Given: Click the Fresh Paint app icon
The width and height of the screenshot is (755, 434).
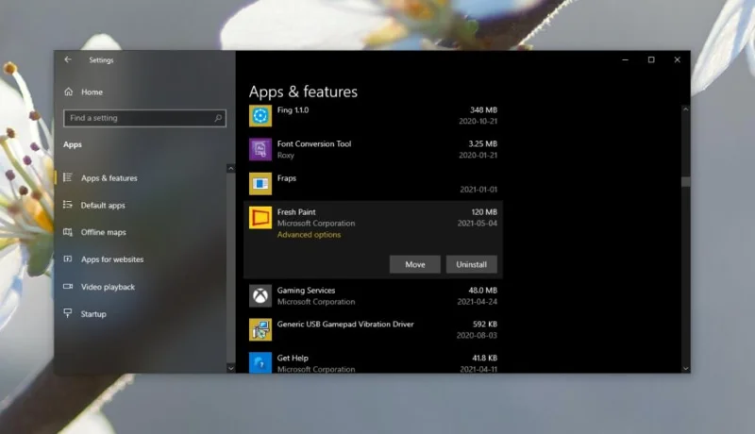Looking at the screenshot, I should [x=260, y=218].
